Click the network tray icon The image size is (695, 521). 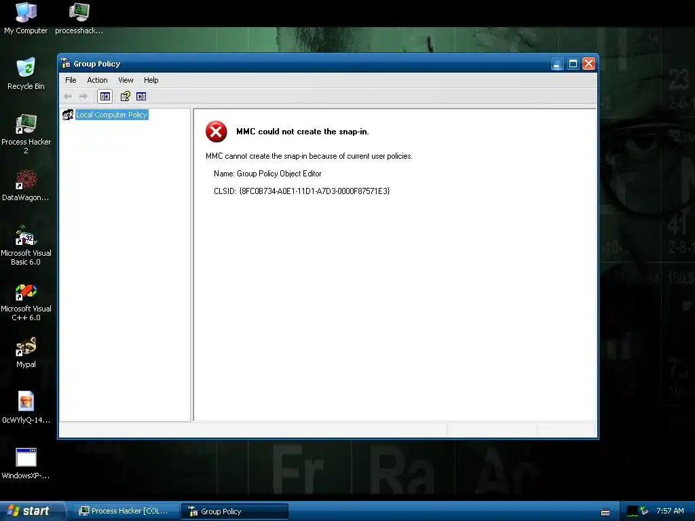pyautogui.click(x=644, y=512)
